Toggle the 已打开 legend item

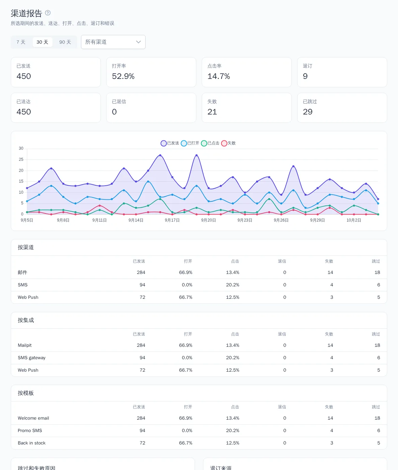point(190,143)
